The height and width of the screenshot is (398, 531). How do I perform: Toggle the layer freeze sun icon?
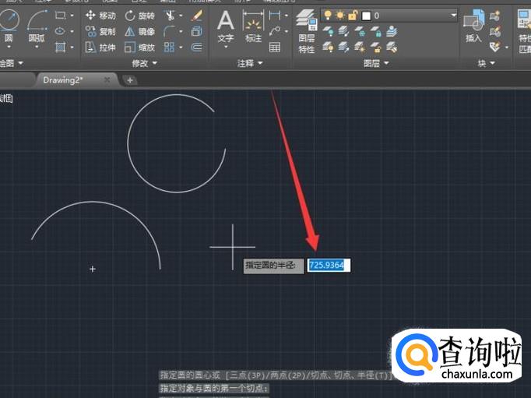(339, 16)
